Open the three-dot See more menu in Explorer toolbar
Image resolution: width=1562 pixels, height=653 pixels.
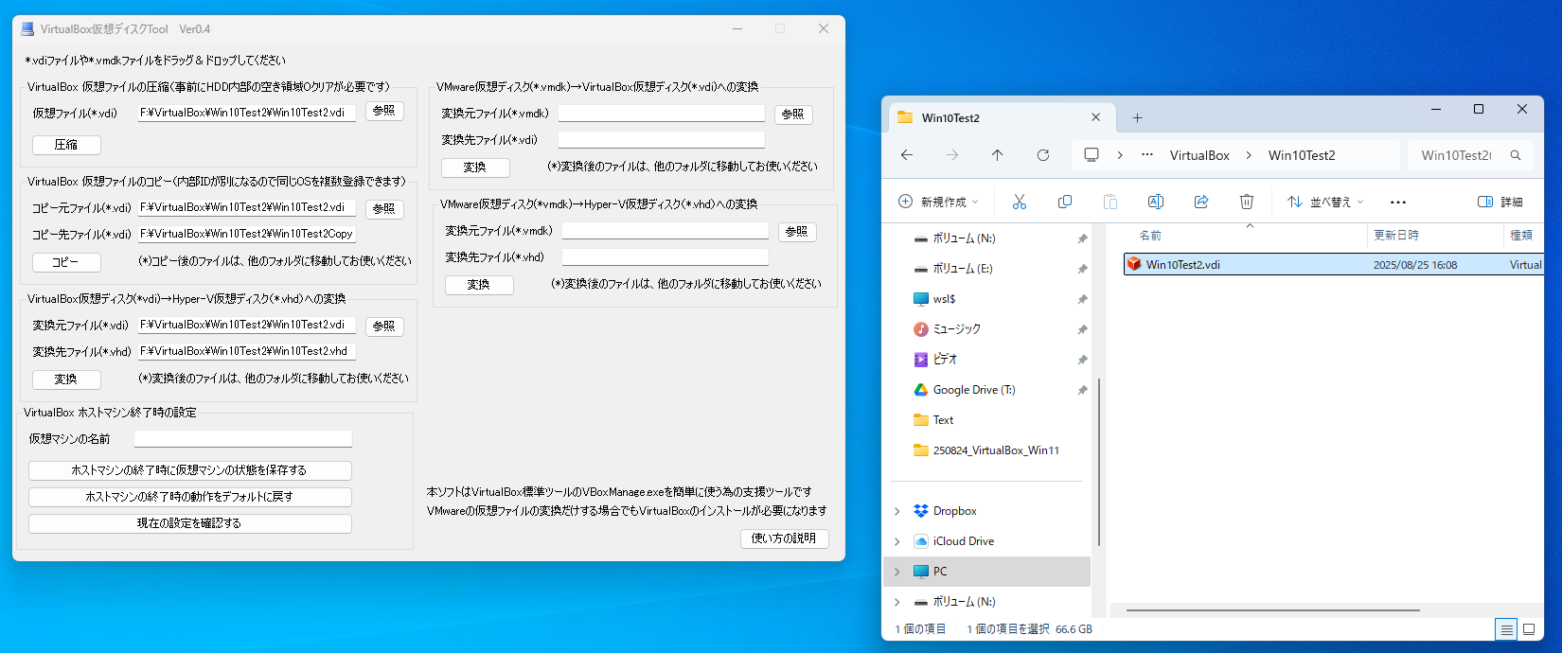1398,202
